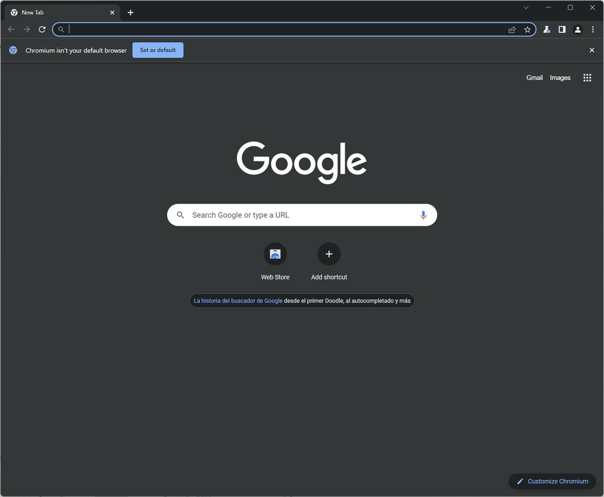This screenshot has height=497, width=604.
Task: Click the Customize Chromium button
Action: click(x=552, y=481)
